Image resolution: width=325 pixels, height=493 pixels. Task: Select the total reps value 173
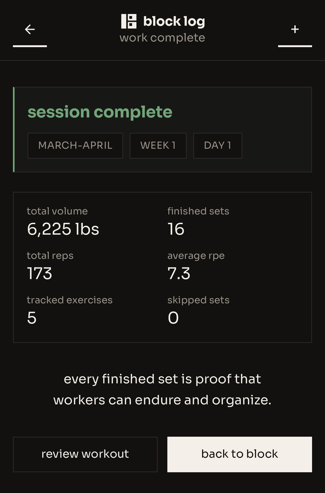(39, 274)
